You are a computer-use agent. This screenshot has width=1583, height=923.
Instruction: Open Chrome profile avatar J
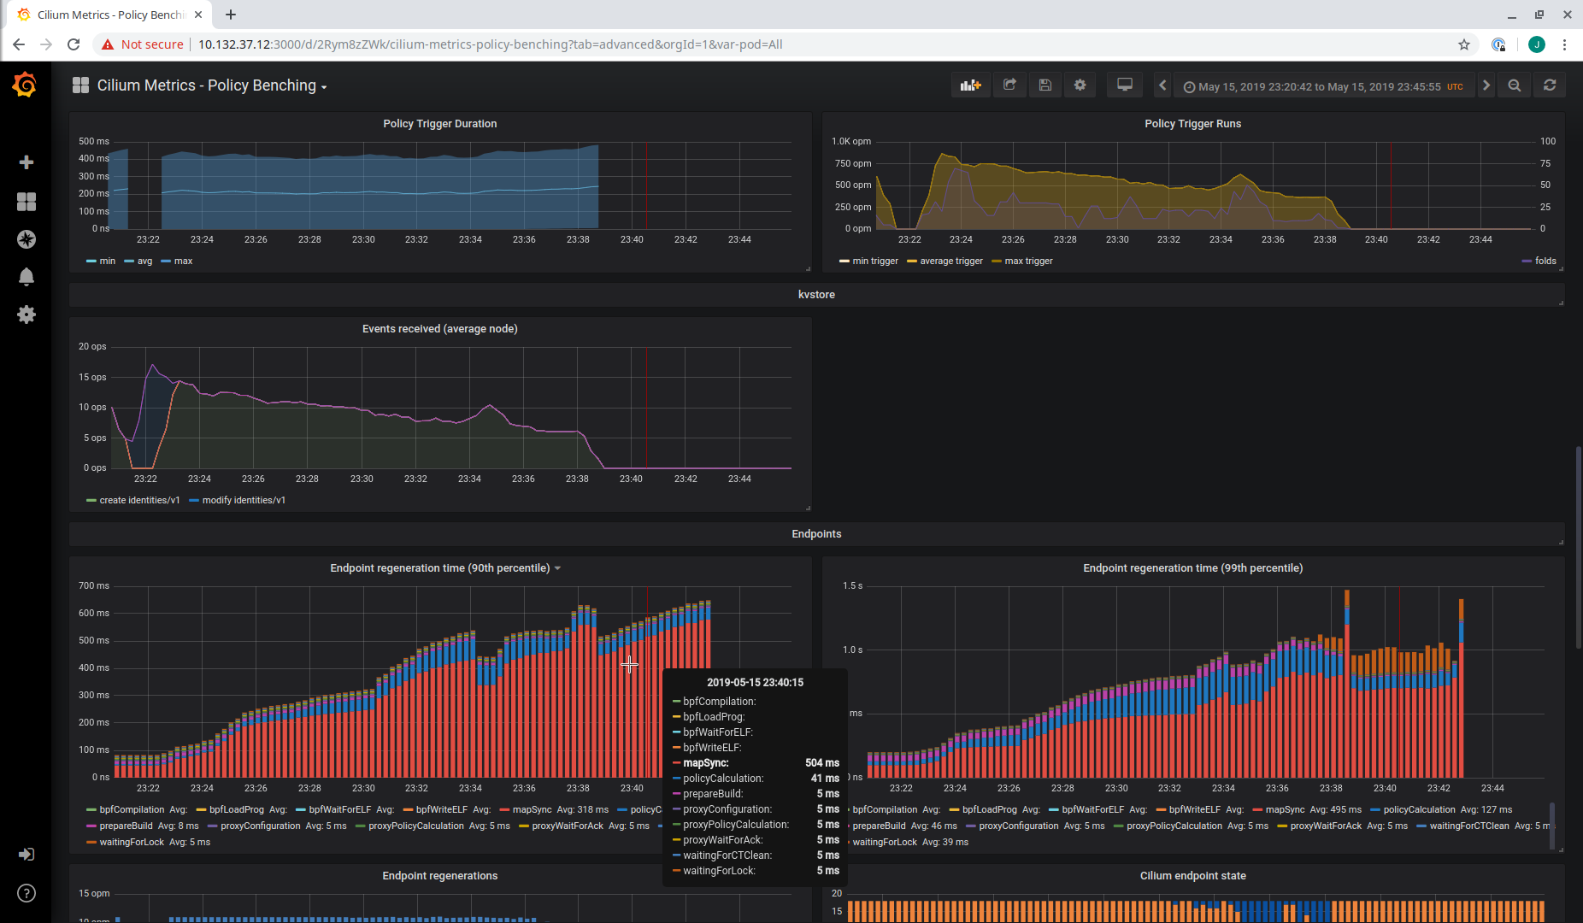pyautogui.click(x=1536, y=44)
